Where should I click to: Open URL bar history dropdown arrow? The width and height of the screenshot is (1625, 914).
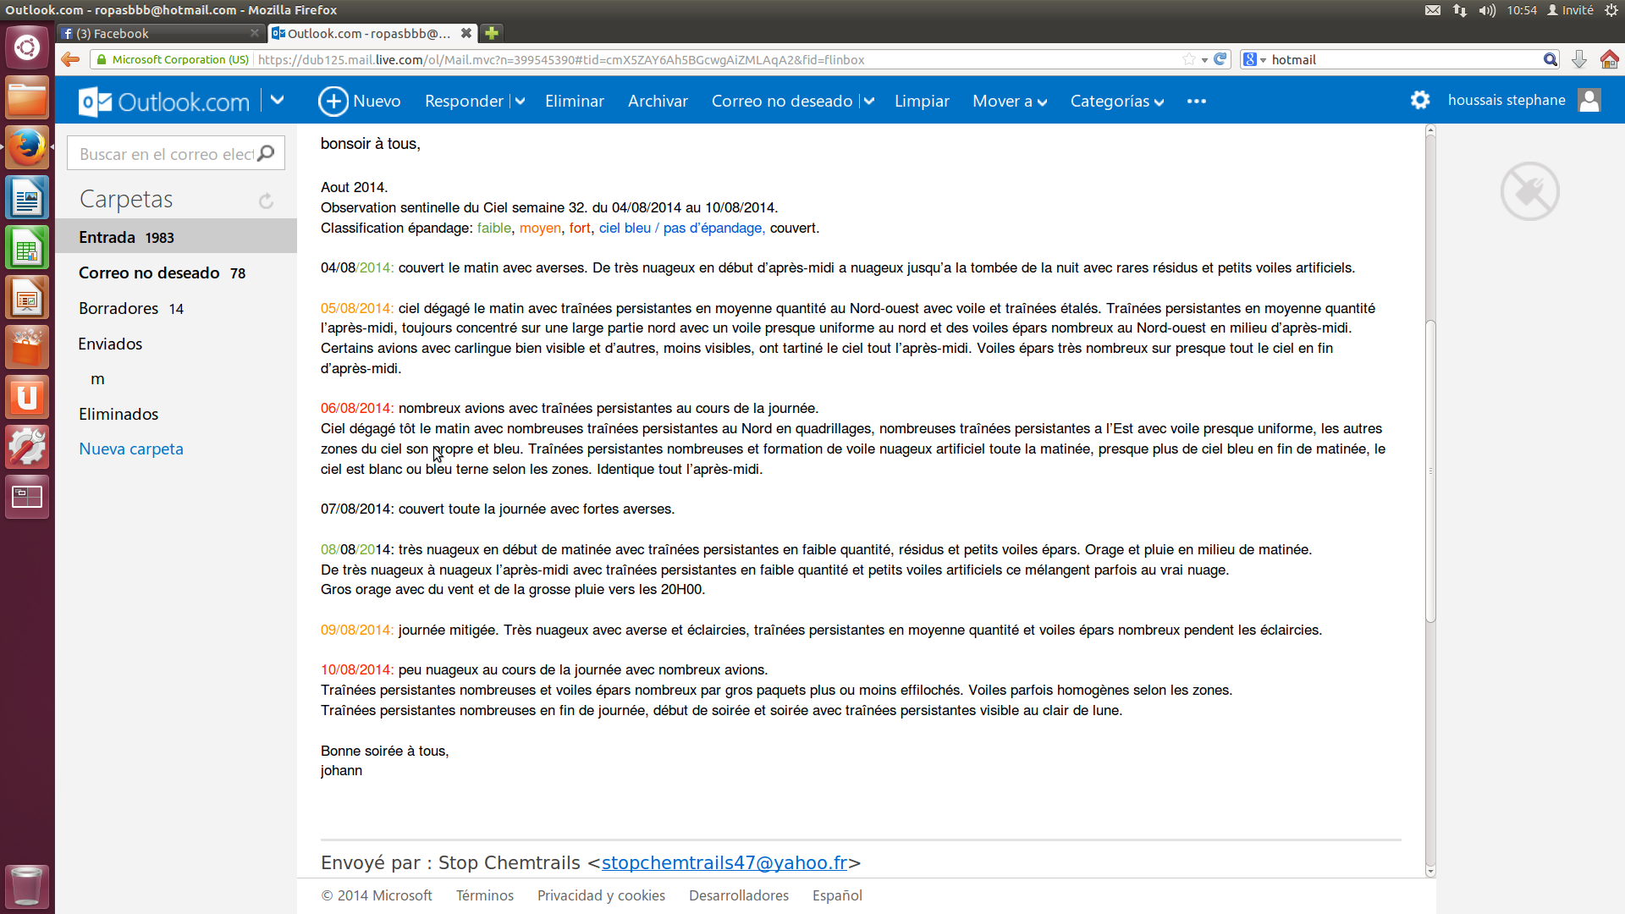tap(1204, 60)
